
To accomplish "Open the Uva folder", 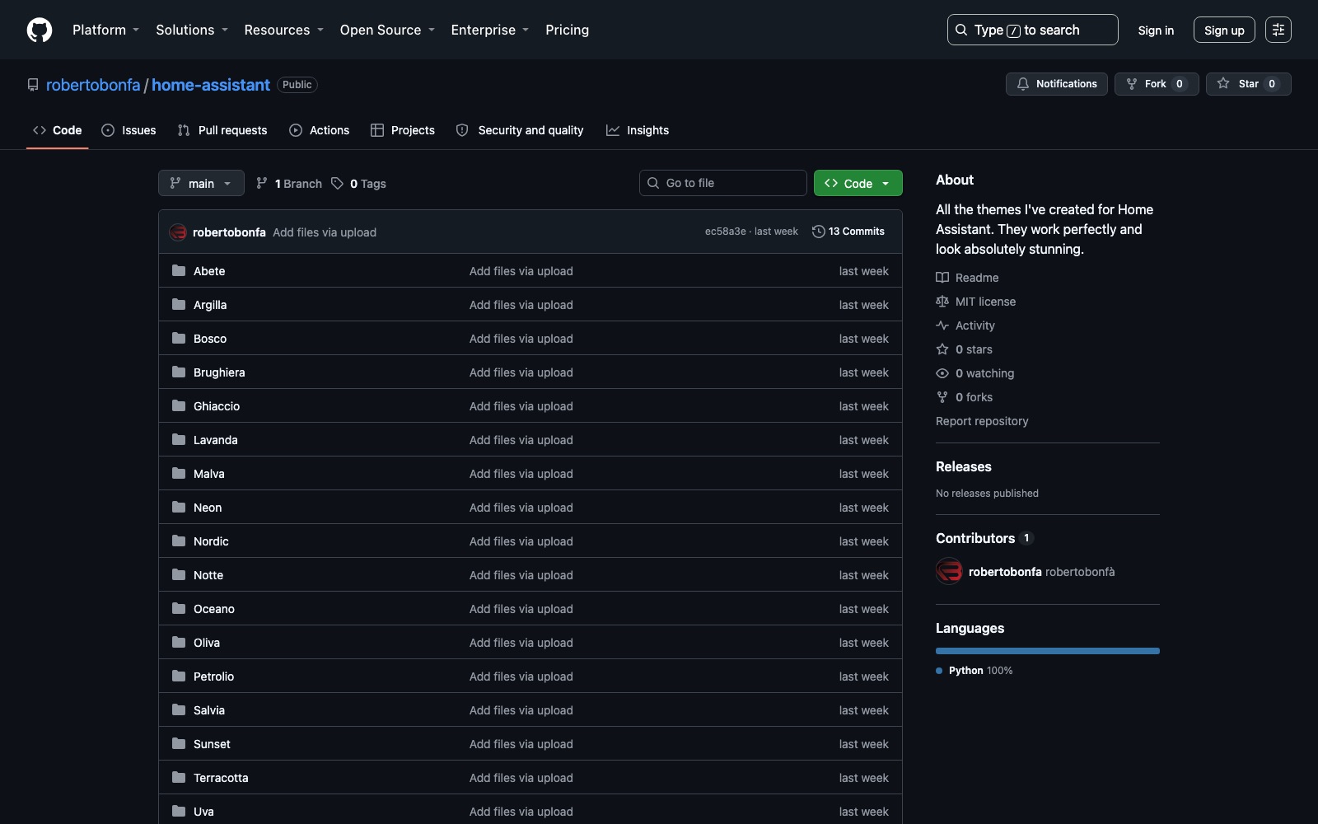I will point(203,812).
